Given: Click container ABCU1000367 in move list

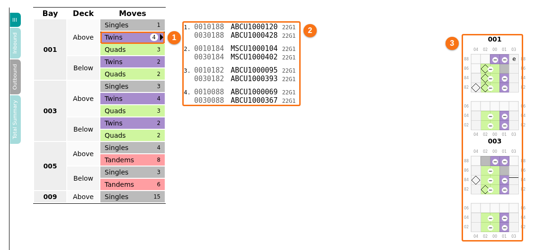Looking at the screenshot, I should tap(254, 100).
